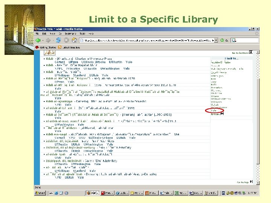
Task: Click OSU under the 'Adab wa-naqd' entry
Action: 82,138
